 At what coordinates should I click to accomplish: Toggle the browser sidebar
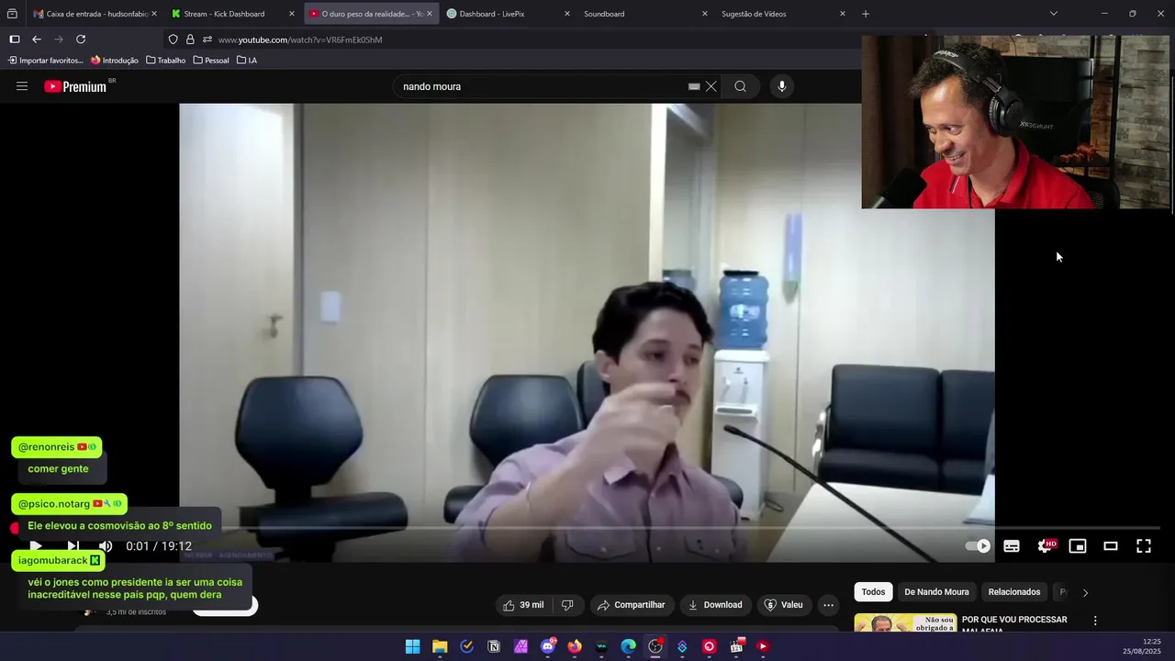(14, 39)
